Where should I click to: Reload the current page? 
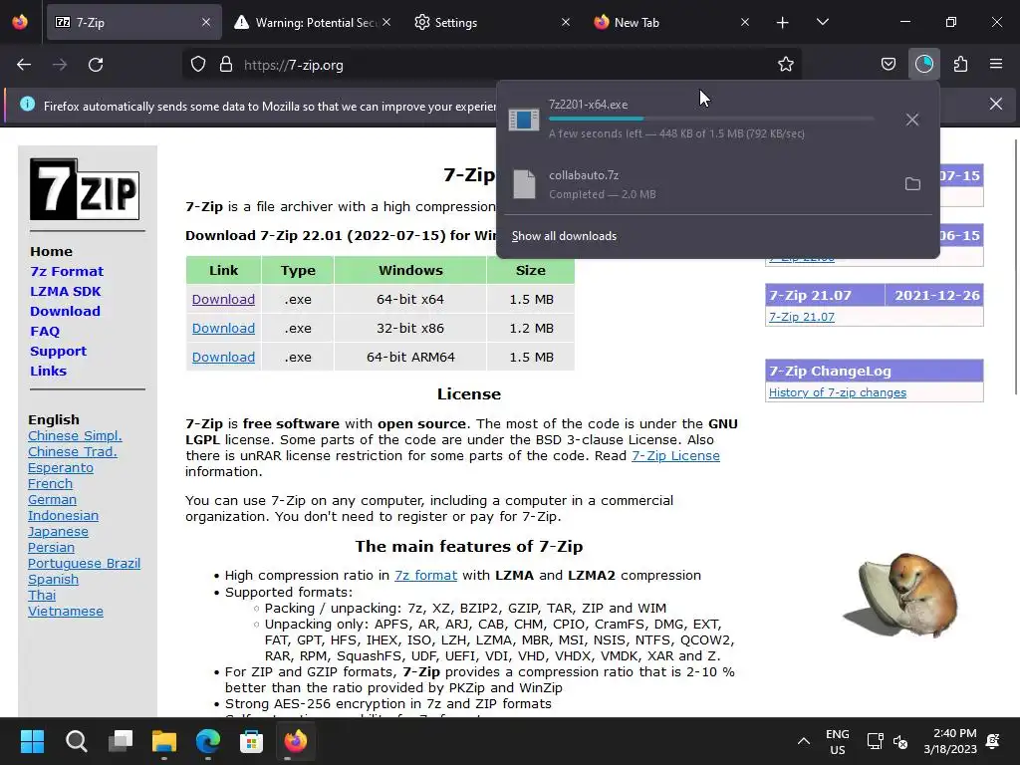[x=96, y=65]
